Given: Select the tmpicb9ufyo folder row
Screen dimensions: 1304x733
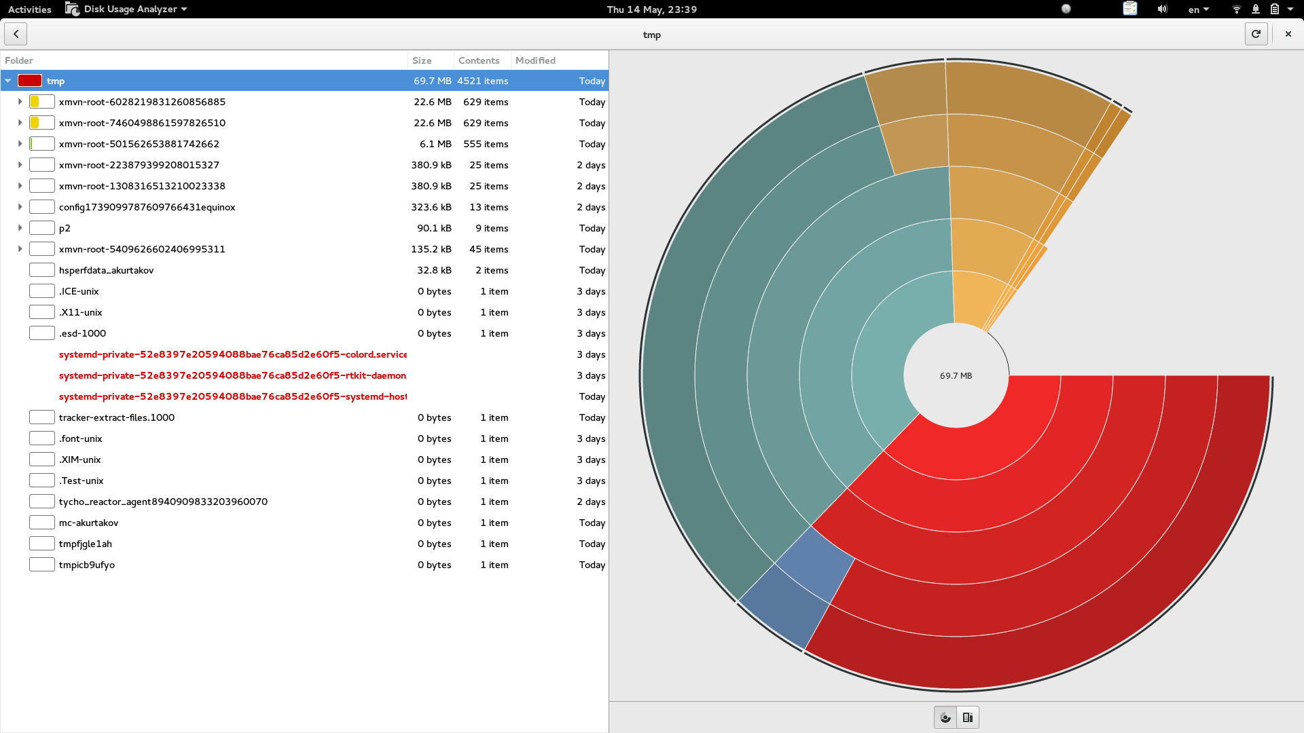Looking at the screenshot, I should pos(304,565).
